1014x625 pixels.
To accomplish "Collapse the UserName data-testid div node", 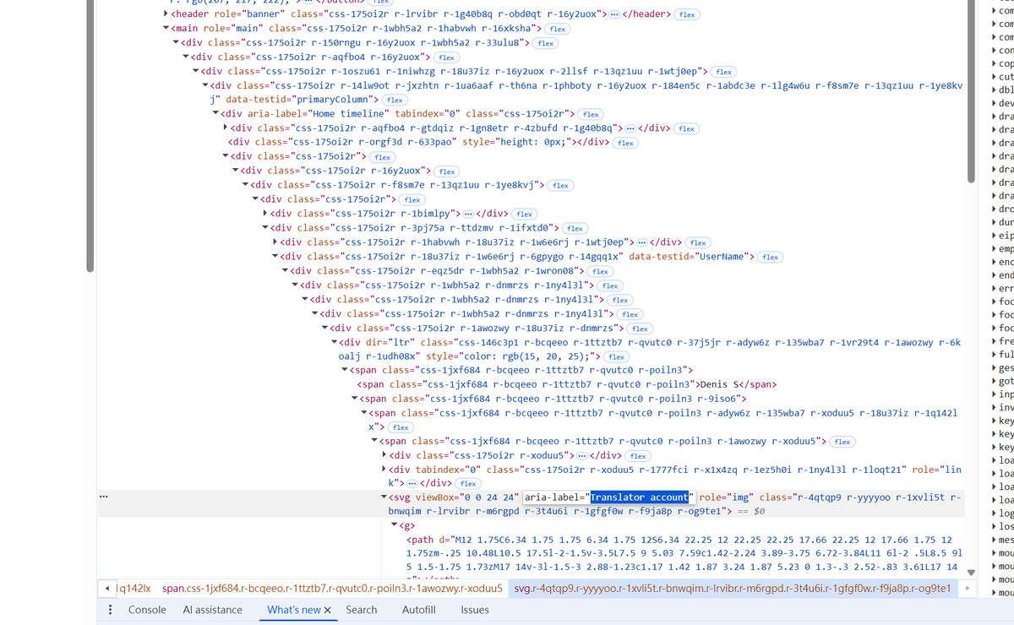I will coord(275,257).
